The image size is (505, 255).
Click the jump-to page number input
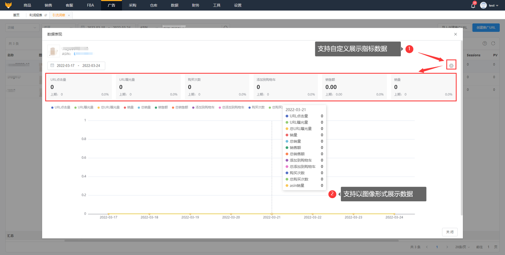489,247
